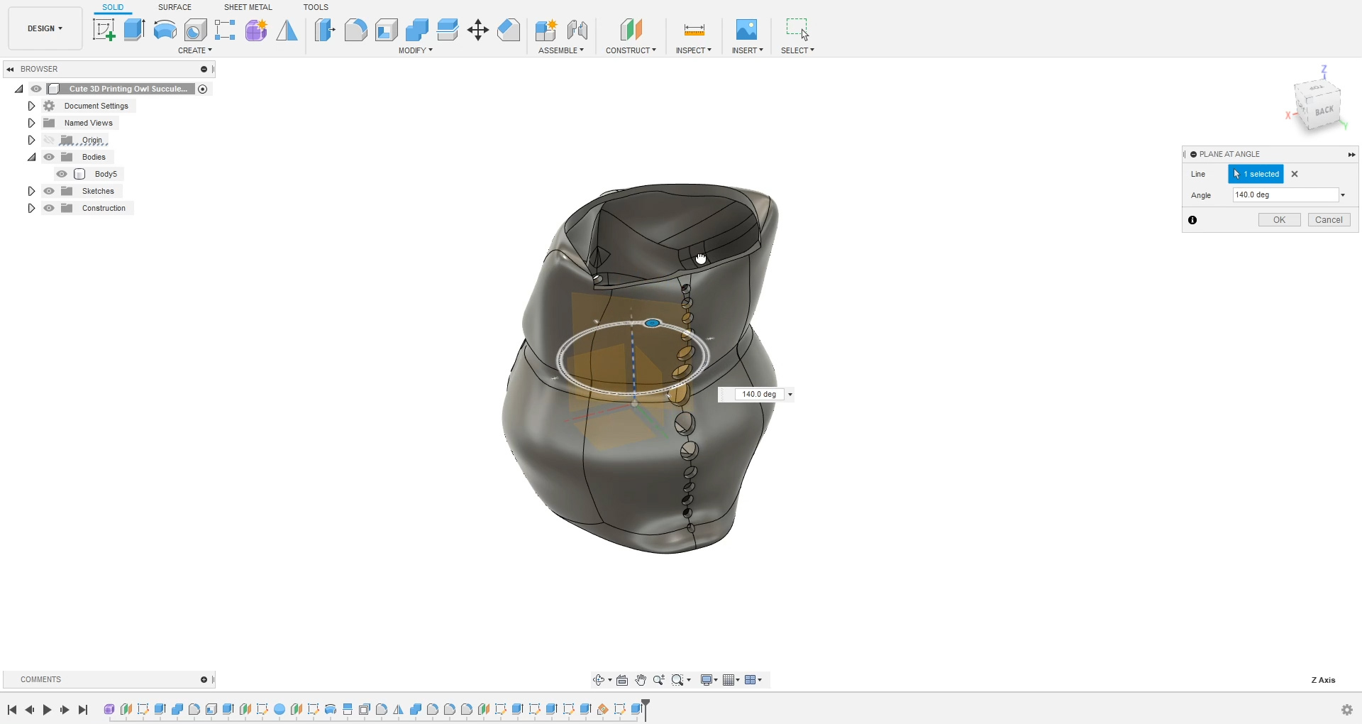Screen dimensions: 1362x724
Task: Collapse the Bodies folder
Action: 31,157
